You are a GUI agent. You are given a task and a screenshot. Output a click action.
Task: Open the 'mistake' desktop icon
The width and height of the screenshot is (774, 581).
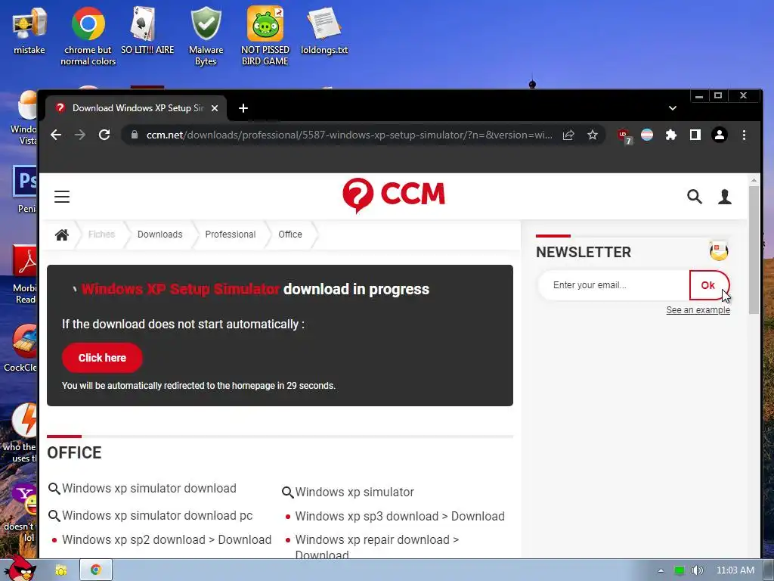(29, 30)
